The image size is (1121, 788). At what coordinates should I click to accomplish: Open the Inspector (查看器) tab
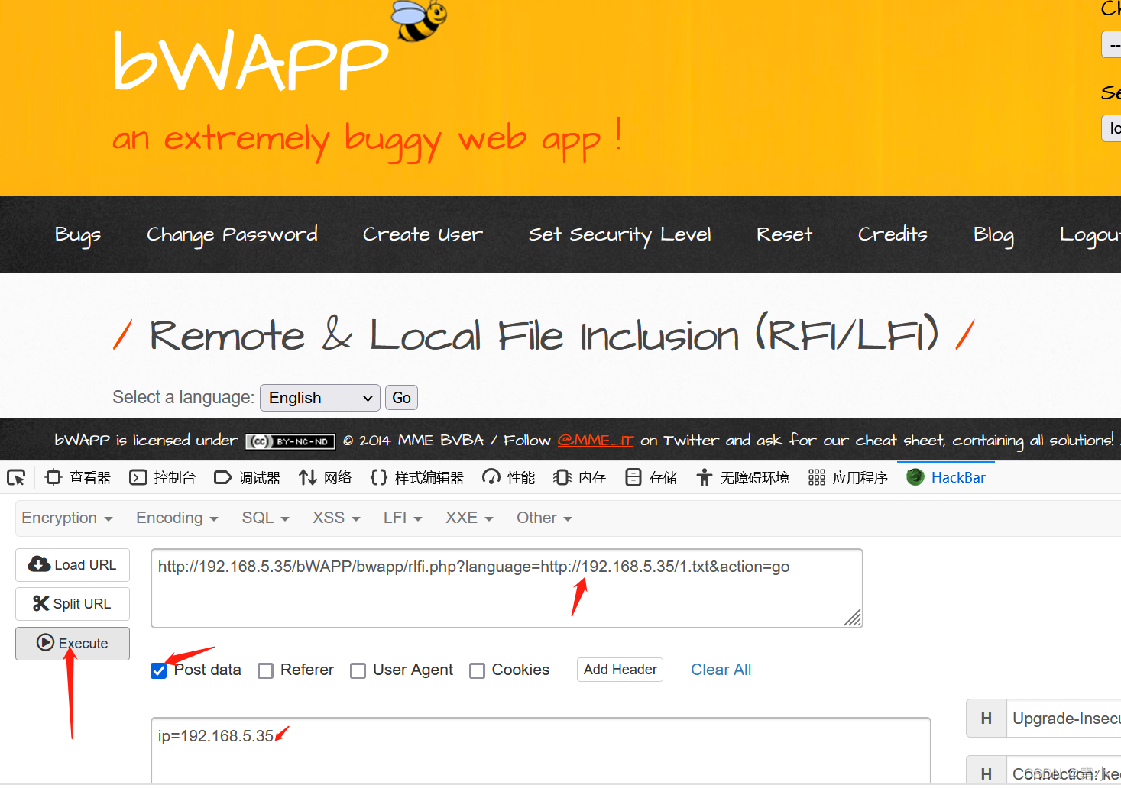79,478
